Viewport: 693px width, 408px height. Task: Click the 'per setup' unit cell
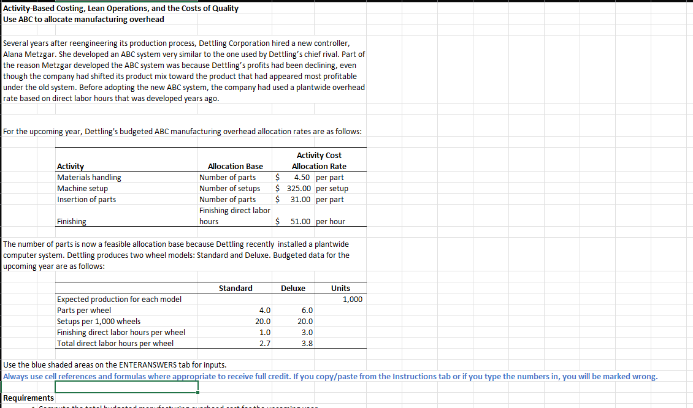click(x=332, y=189)
